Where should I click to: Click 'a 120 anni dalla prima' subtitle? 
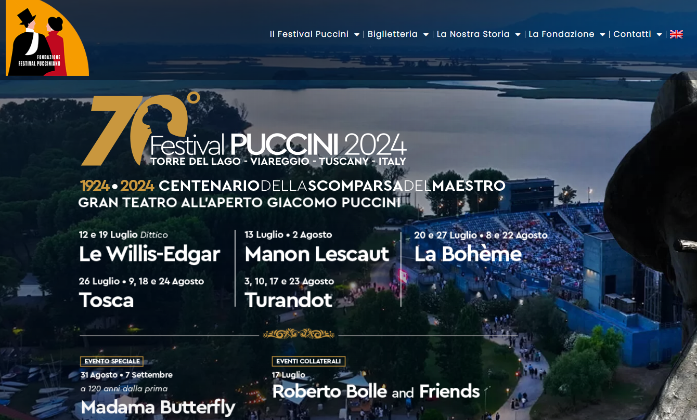124,389
